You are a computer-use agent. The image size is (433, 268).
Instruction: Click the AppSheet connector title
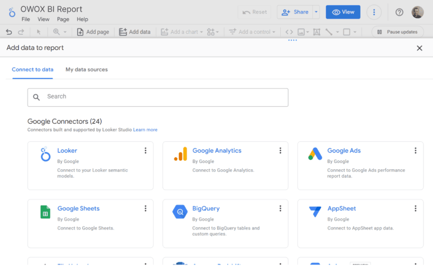point(342,209)
